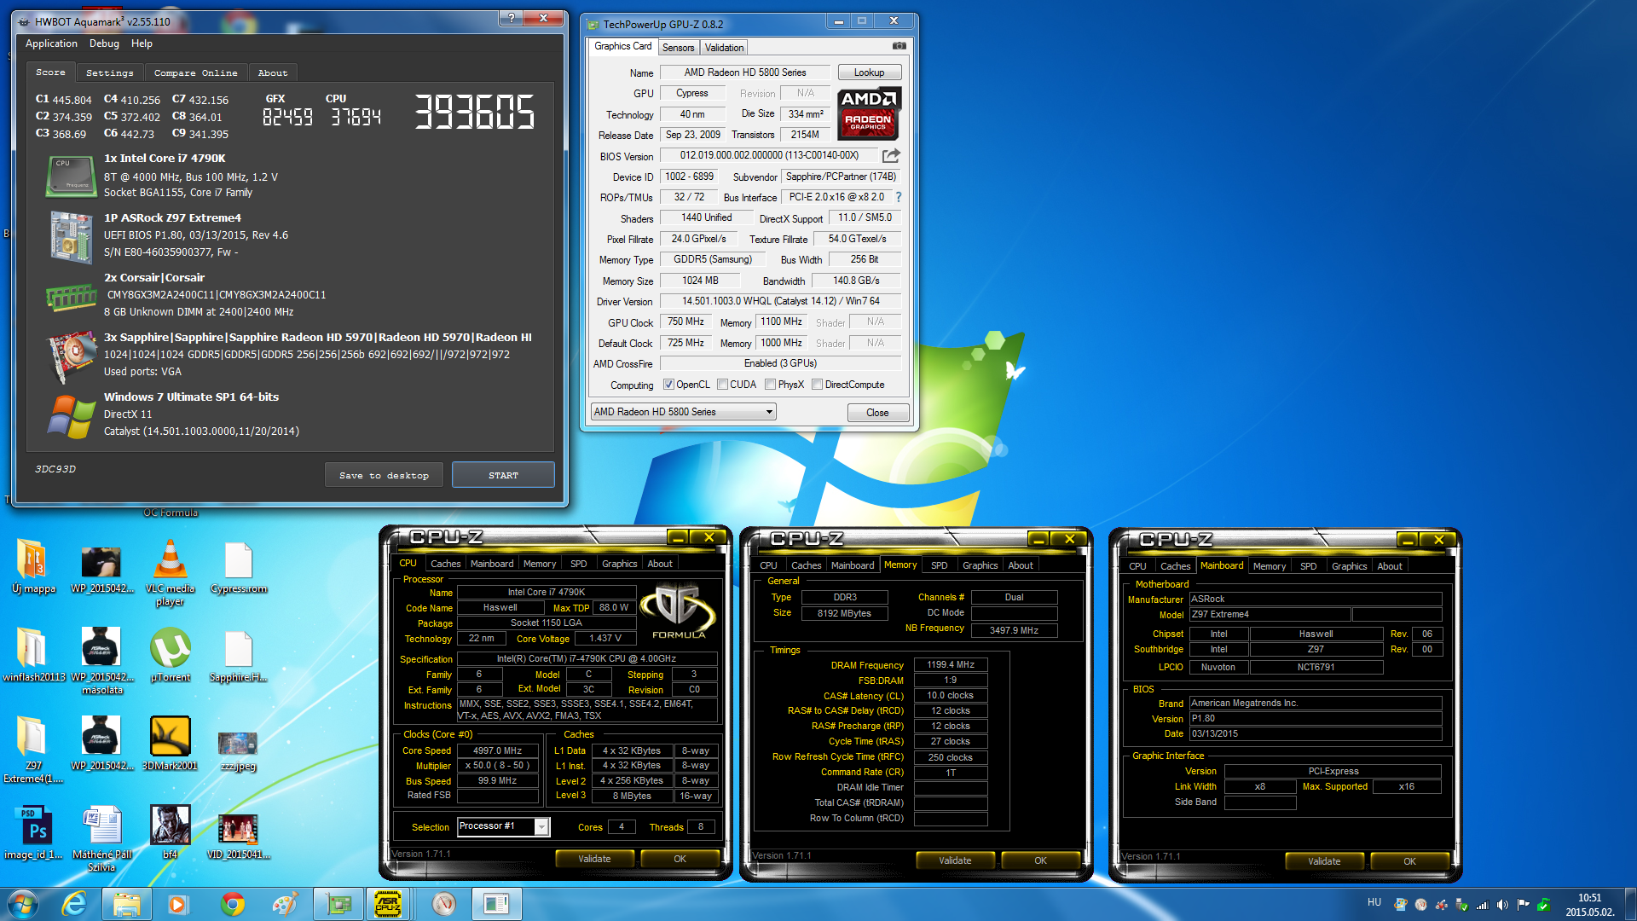Open the winflash20113 folder icon
The width and height of the screenshot is (1637, 921).
tap(33, 655)
